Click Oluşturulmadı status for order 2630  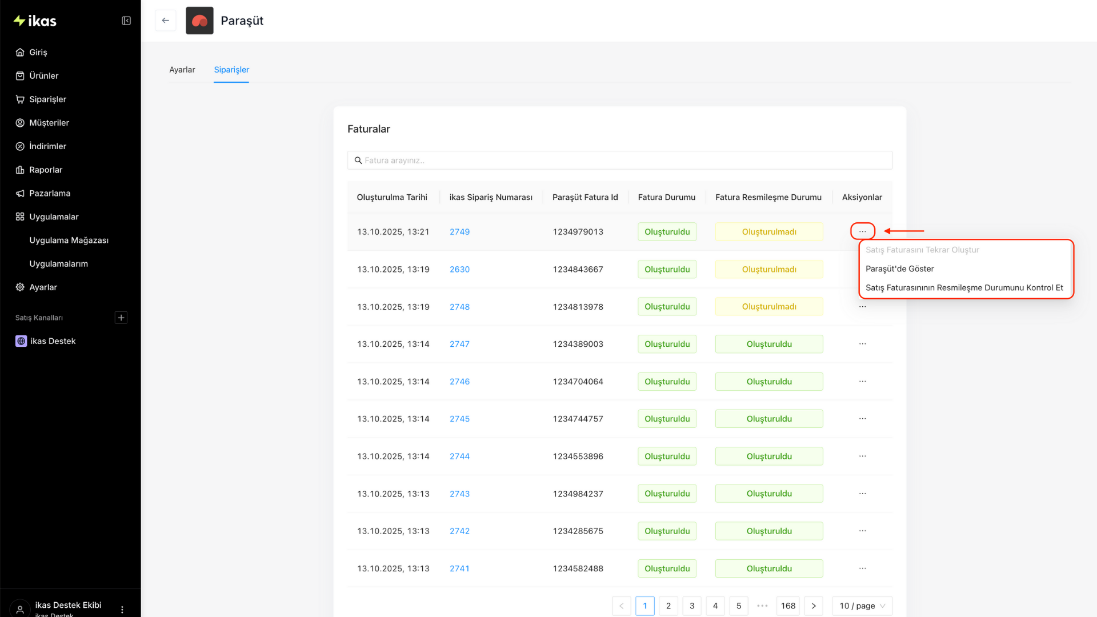point(769,270)
